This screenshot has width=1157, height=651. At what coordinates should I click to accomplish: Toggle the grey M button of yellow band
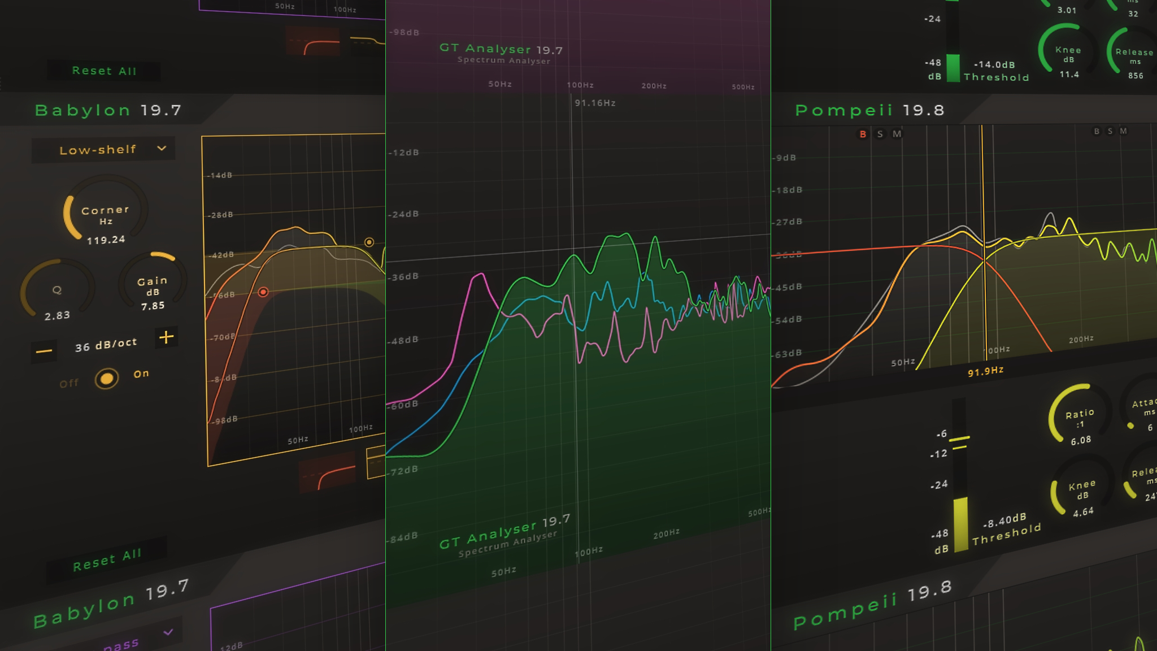1123,131
